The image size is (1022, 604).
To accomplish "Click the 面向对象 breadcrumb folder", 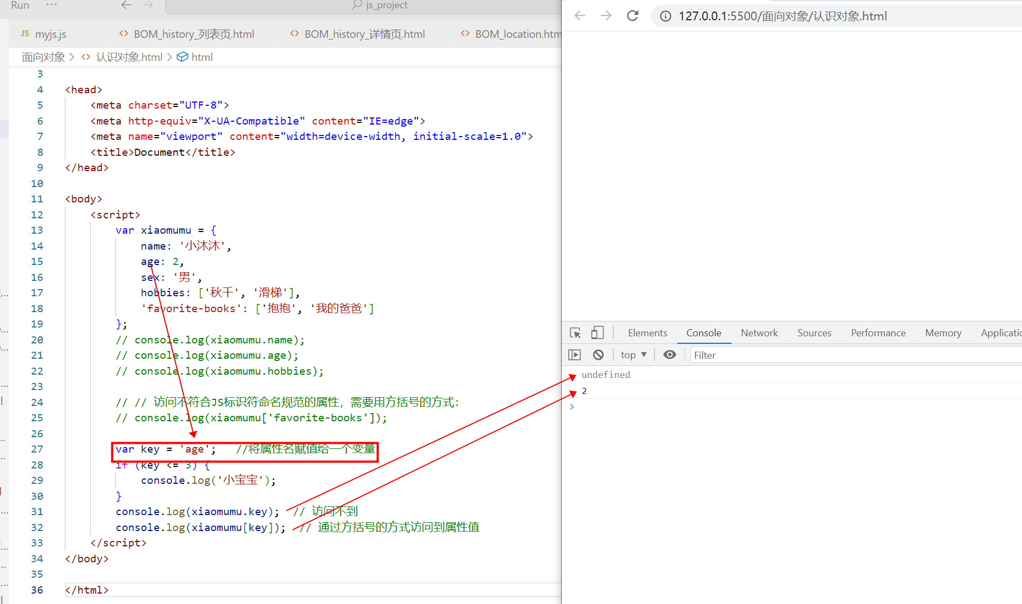I will pyautogui.click(x=43, y=57).
